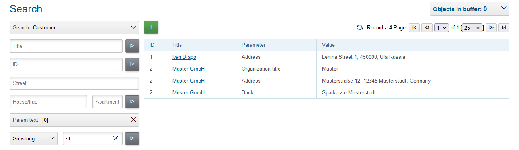The height and width of the screenshot is (150, 519).
Task: Run the substring text search button
Action: [132, 138]
